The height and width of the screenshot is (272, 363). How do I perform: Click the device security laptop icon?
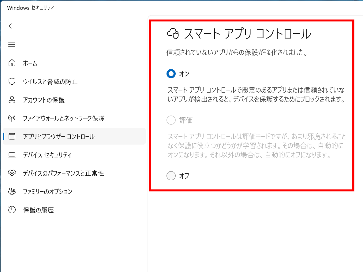[12, 155]
